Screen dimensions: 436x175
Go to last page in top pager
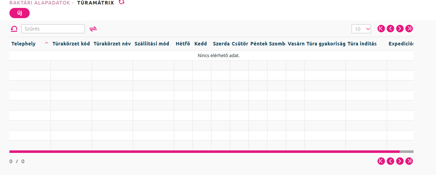[409, 28]
